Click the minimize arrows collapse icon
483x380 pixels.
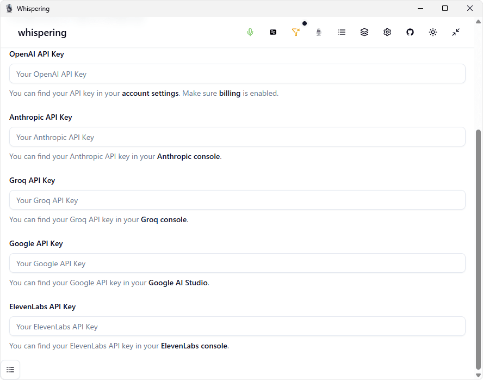(x=456, y=32)
